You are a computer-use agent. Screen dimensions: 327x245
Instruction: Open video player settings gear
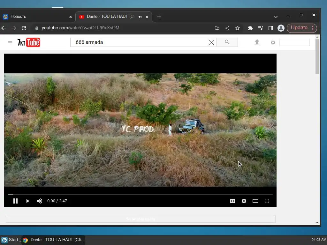click(244, 201)
